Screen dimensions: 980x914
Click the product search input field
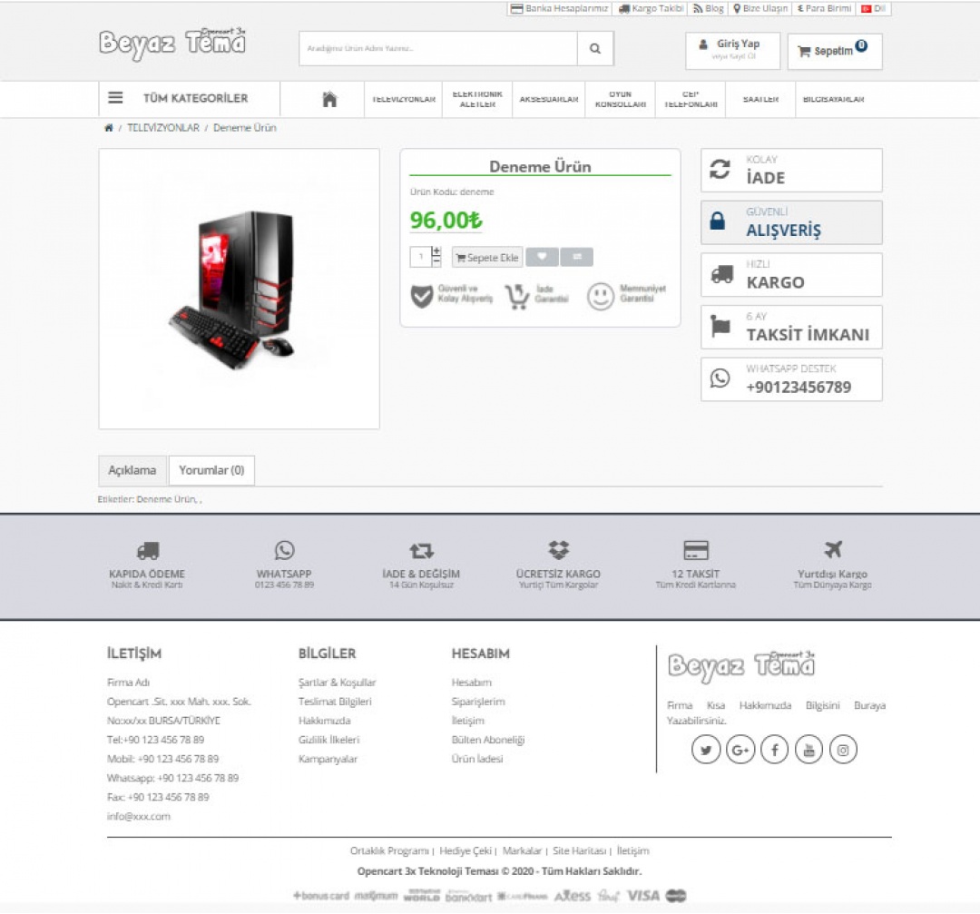point(438,49)
